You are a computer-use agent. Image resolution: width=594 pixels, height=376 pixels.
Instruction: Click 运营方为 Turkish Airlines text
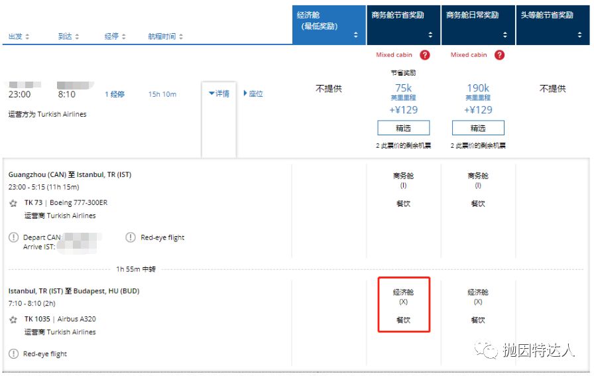click(x=47, y=114)
